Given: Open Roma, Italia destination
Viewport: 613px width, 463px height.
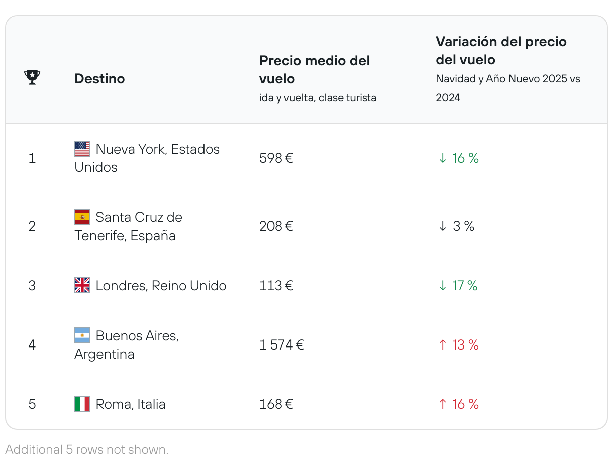Looking at the screenshot, I should click(131, 404).
